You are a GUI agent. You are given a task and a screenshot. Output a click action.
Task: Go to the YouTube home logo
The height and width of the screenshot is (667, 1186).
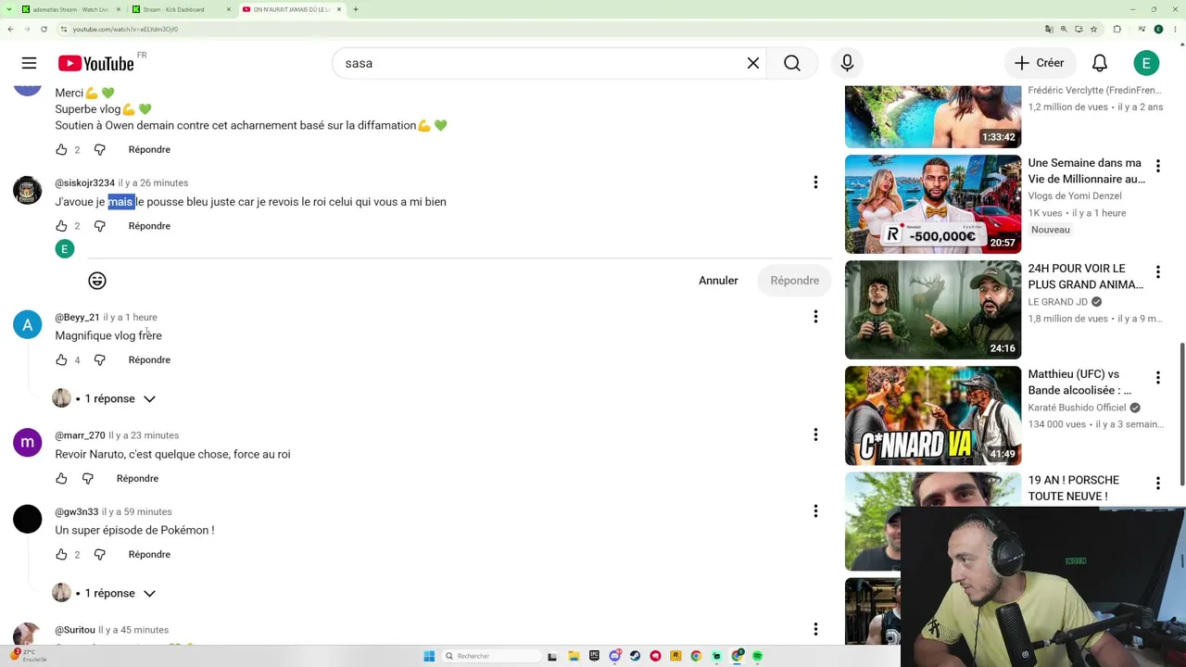96,63
